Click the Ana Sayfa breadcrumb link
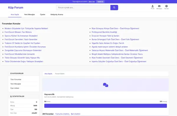 pos(48,74)
